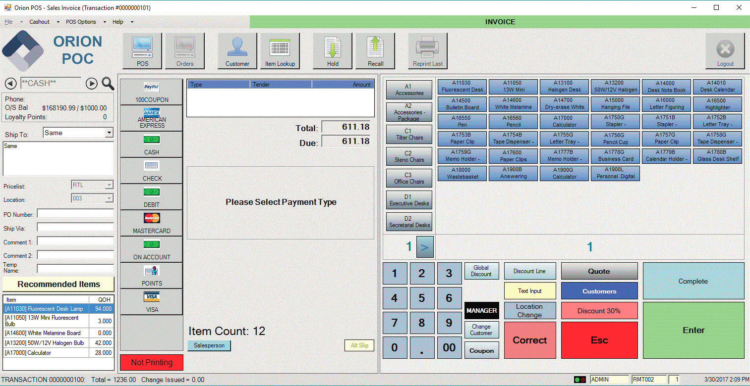This screenshot has height=386, width=750.
Task: Click the Recall transaction icon
Action: (375, 51)
